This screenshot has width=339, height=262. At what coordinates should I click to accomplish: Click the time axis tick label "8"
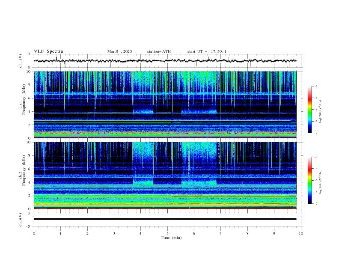[x=247, y=233]
